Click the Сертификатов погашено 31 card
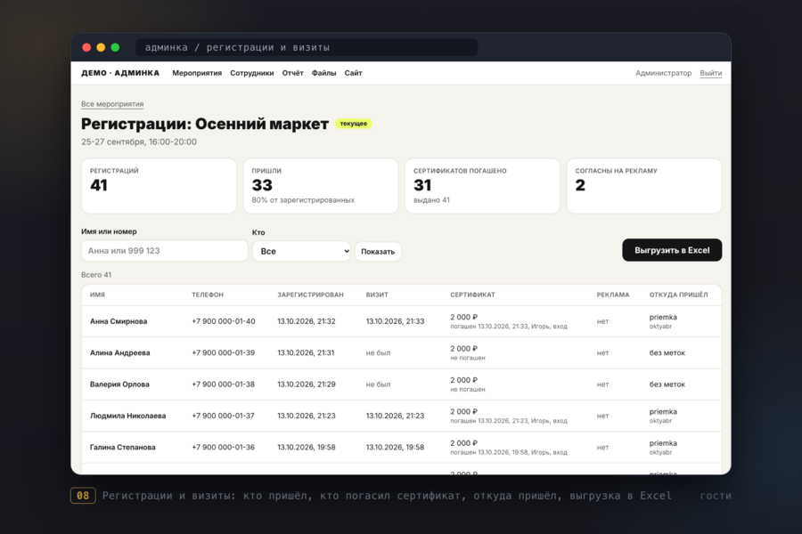The image size is (802, 534). [x=482, y=185]
